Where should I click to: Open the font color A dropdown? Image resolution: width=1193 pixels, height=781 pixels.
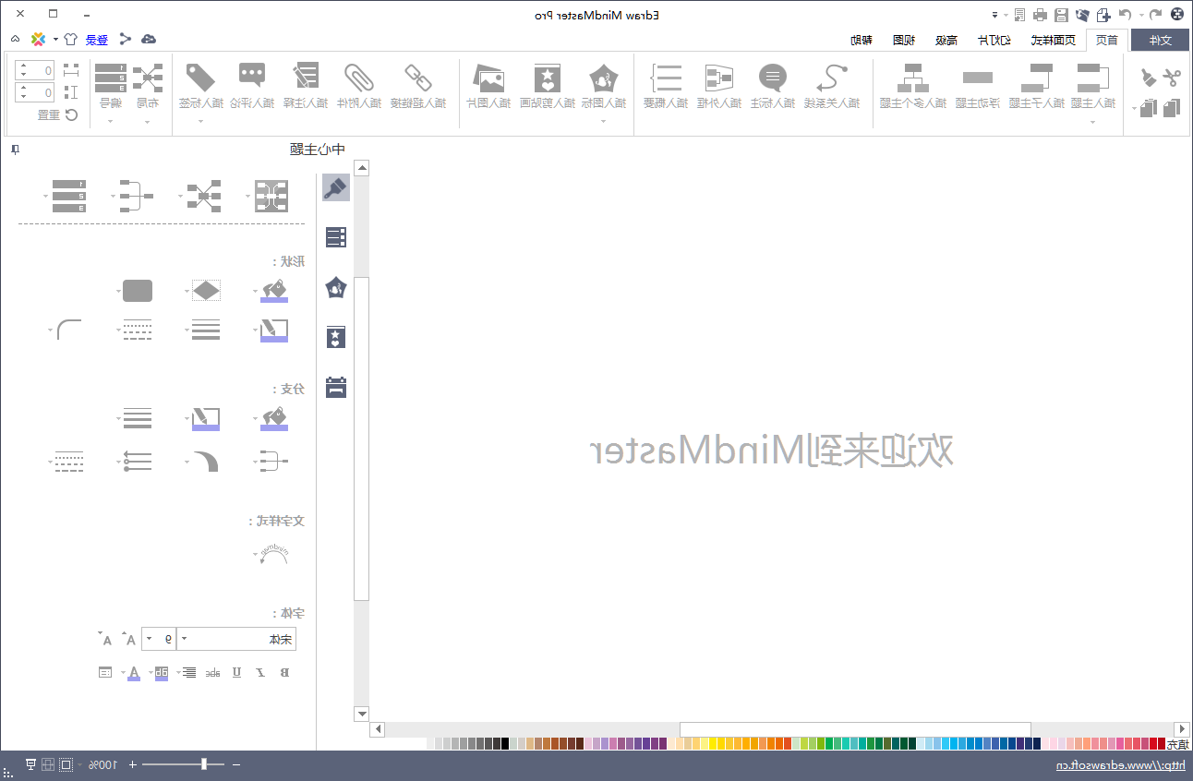tap(122, 672)
